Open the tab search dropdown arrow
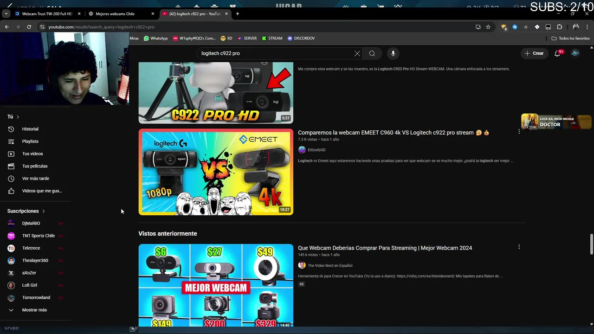Screen dimensions: 594x334 coord(6,14)
